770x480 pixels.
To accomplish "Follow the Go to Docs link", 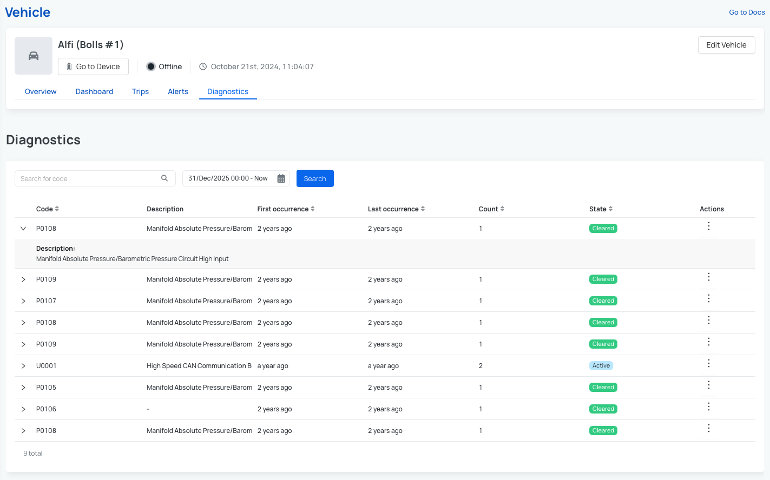I will pos(747,12).
